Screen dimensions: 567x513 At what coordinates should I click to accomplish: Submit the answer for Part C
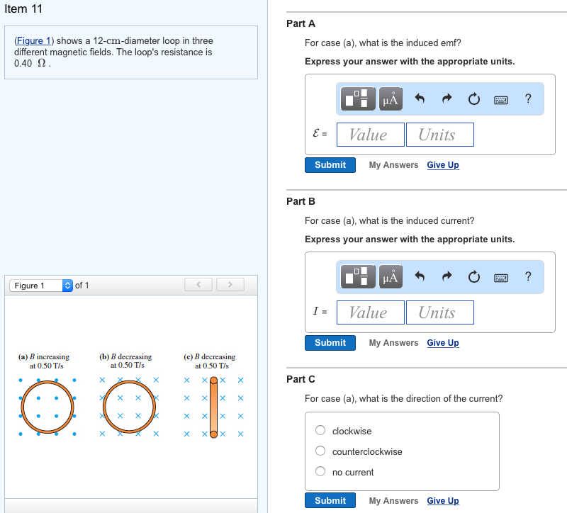pyautogui.click(x=330, y=500)
